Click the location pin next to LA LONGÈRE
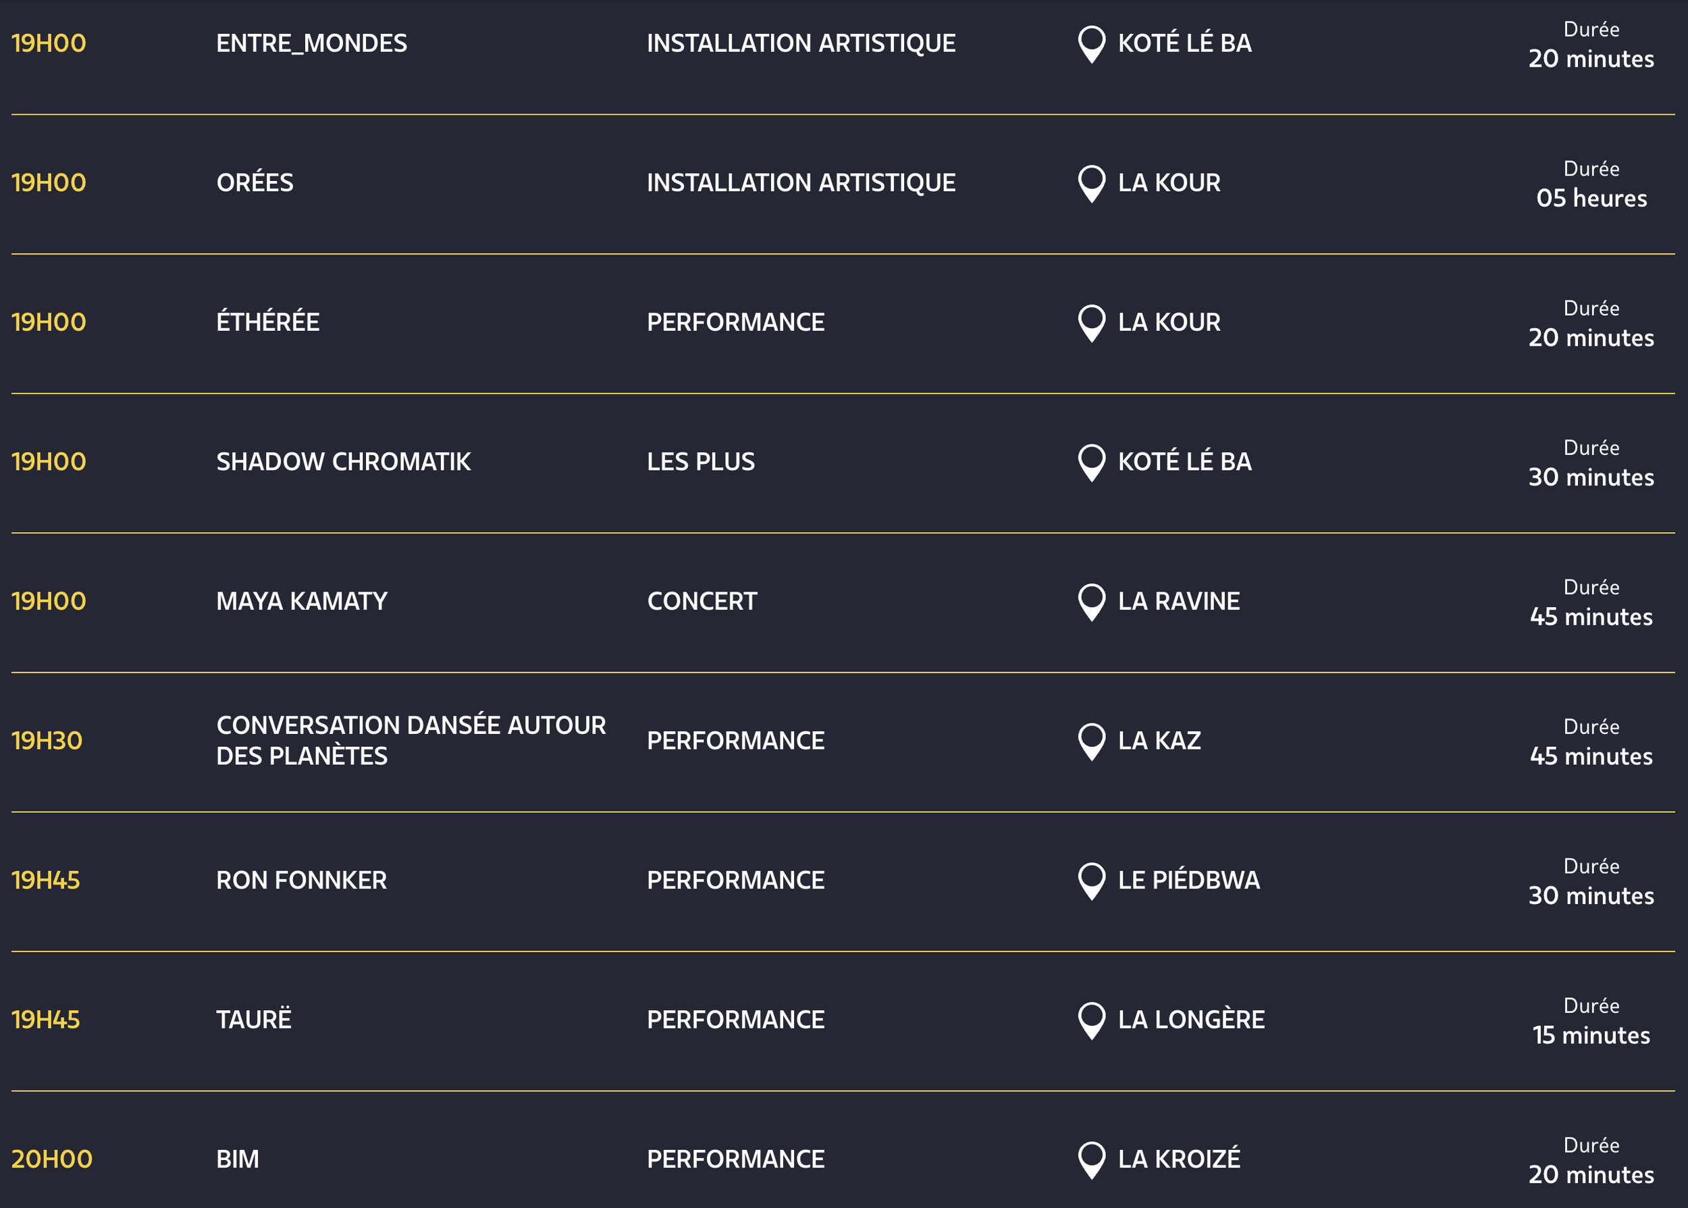This screenshot has width=1688, height=1208. [1091, 1020]
